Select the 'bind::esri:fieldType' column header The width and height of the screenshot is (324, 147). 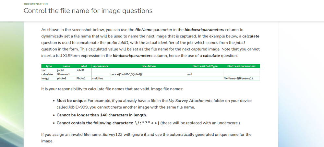click(205, 66)
